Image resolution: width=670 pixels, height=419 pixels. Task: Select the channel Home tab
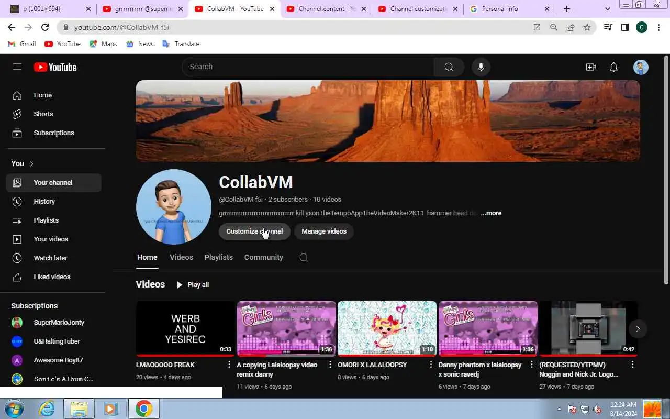(147, 258)
